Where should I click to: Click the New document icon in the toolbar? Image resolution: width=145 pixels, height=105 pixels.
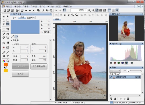point(4,10)
